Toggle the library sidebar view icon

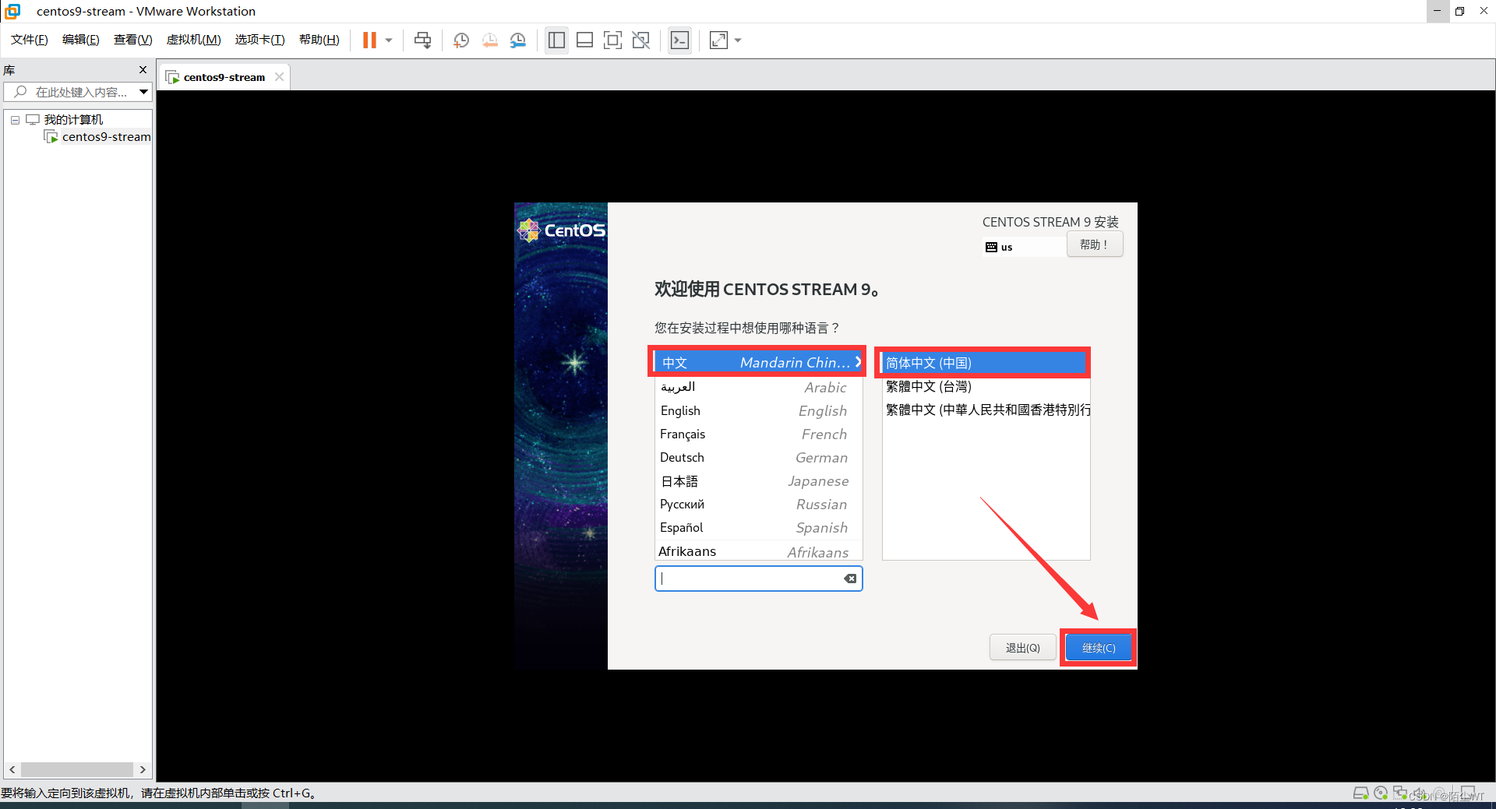556,40
